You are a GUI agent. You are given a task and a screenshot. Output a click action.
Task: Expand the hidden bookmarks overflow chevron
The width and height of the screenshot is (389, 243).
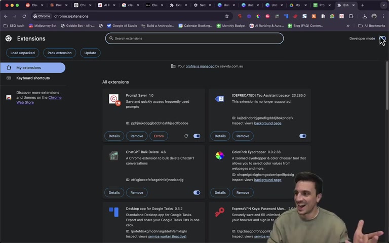[348, 25]
